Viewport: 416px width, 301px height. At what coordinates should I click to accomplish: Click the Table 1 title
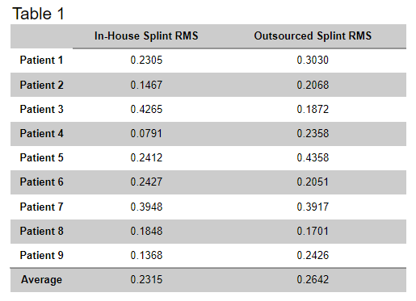click(38, 14)
